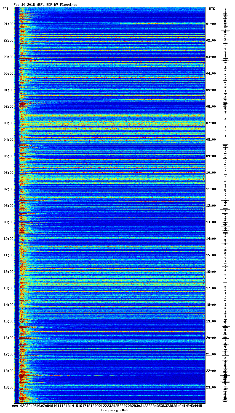Select the 07:00 label on the ECT axis

pos(9,189)
